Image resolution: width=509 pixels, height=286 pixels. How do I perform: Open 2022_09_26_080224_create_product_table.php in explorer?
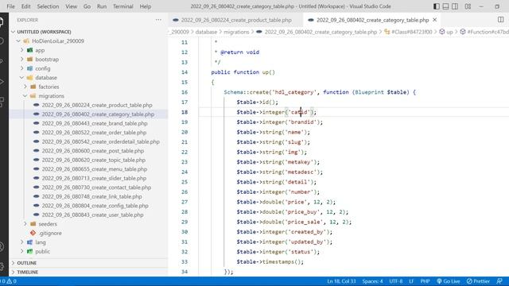tap(97, 105)
